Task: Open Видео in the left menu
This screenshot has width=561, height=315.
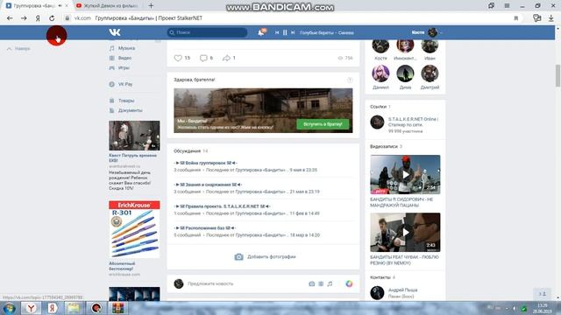Action: [x=124, y=58]
